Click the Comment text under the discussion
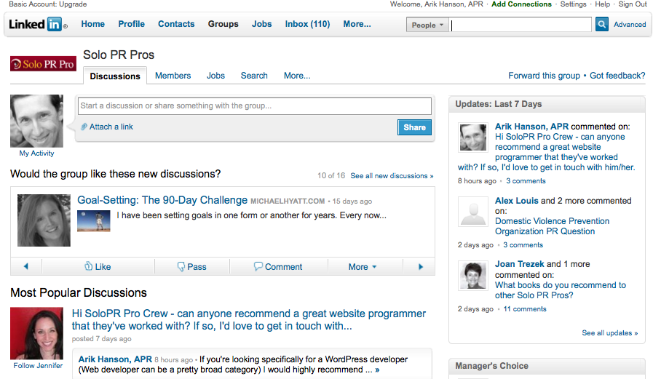Image resolution: width=653 pixels, height=379 pixels. point(284,267)
